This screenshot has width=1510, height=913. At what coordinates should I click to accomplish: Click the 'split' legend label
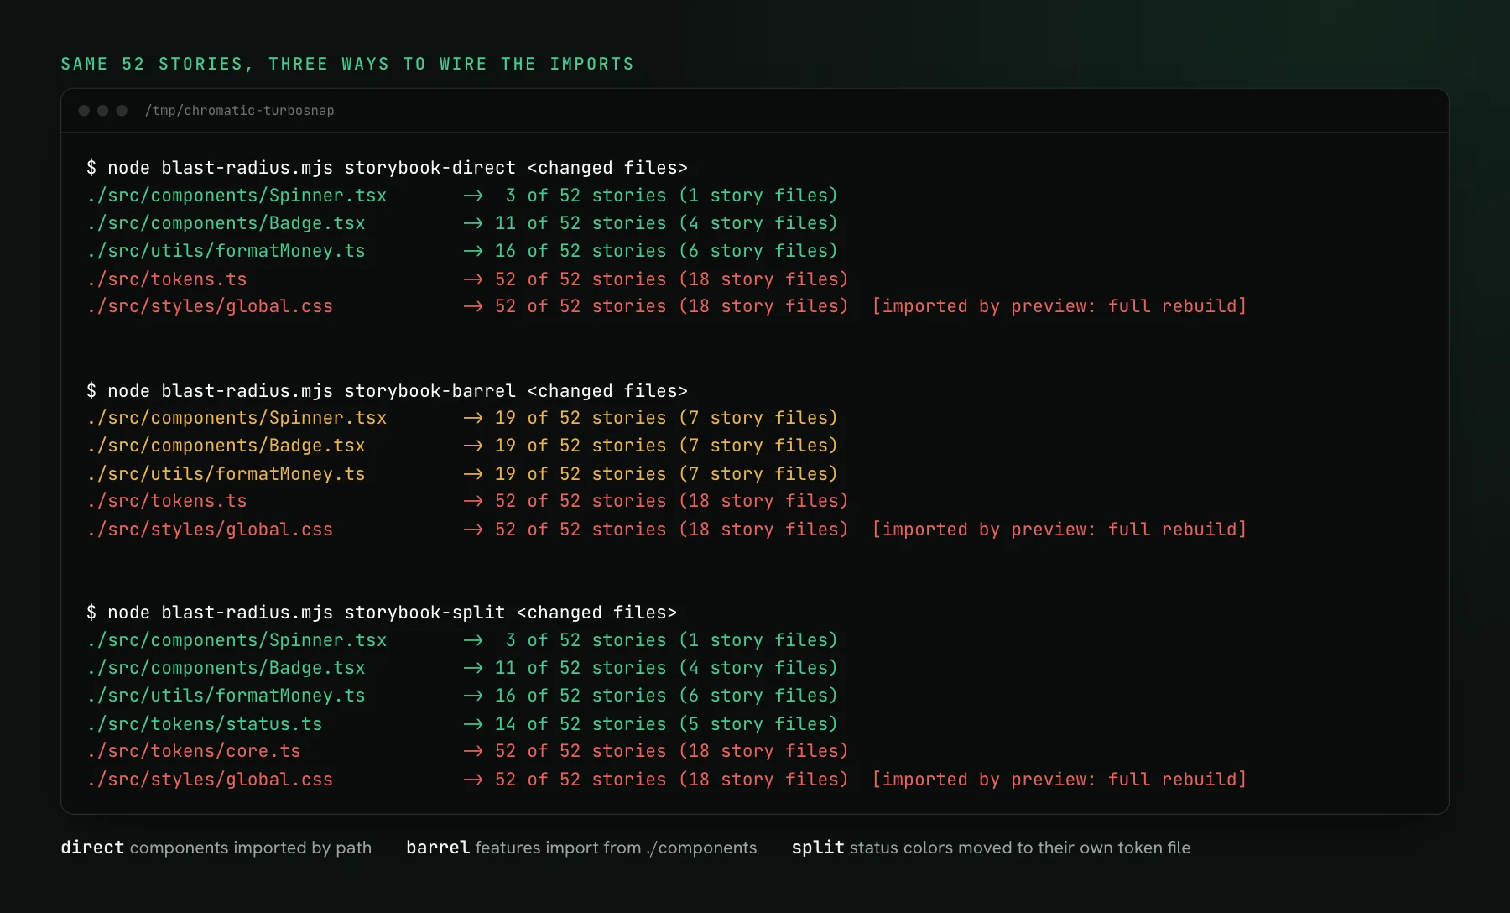[818, 848]
